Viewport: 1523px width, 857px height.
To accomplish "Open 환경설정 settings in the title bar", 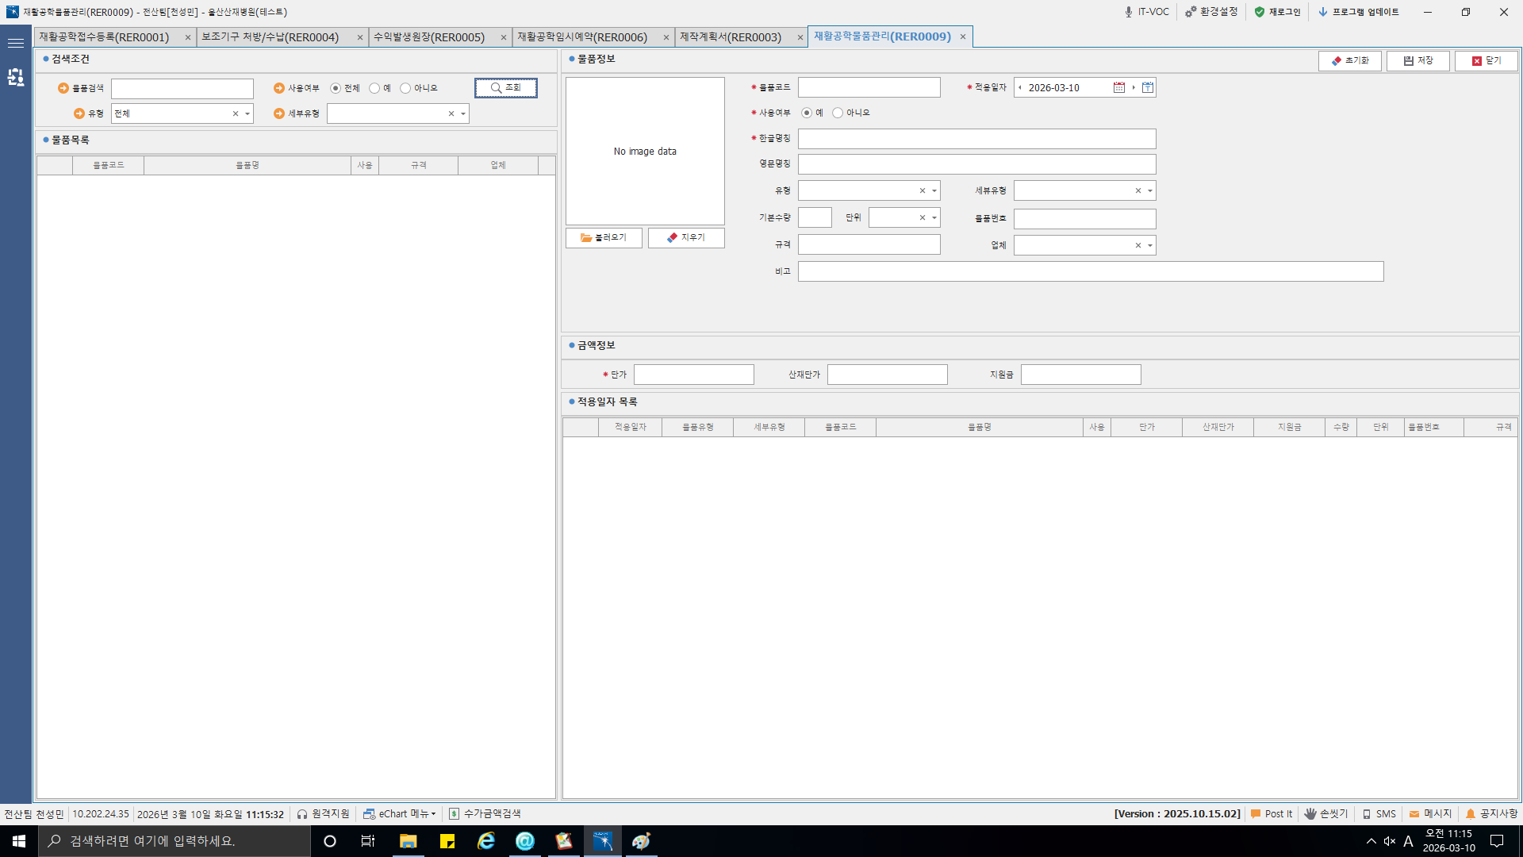I will (1211, 12).
